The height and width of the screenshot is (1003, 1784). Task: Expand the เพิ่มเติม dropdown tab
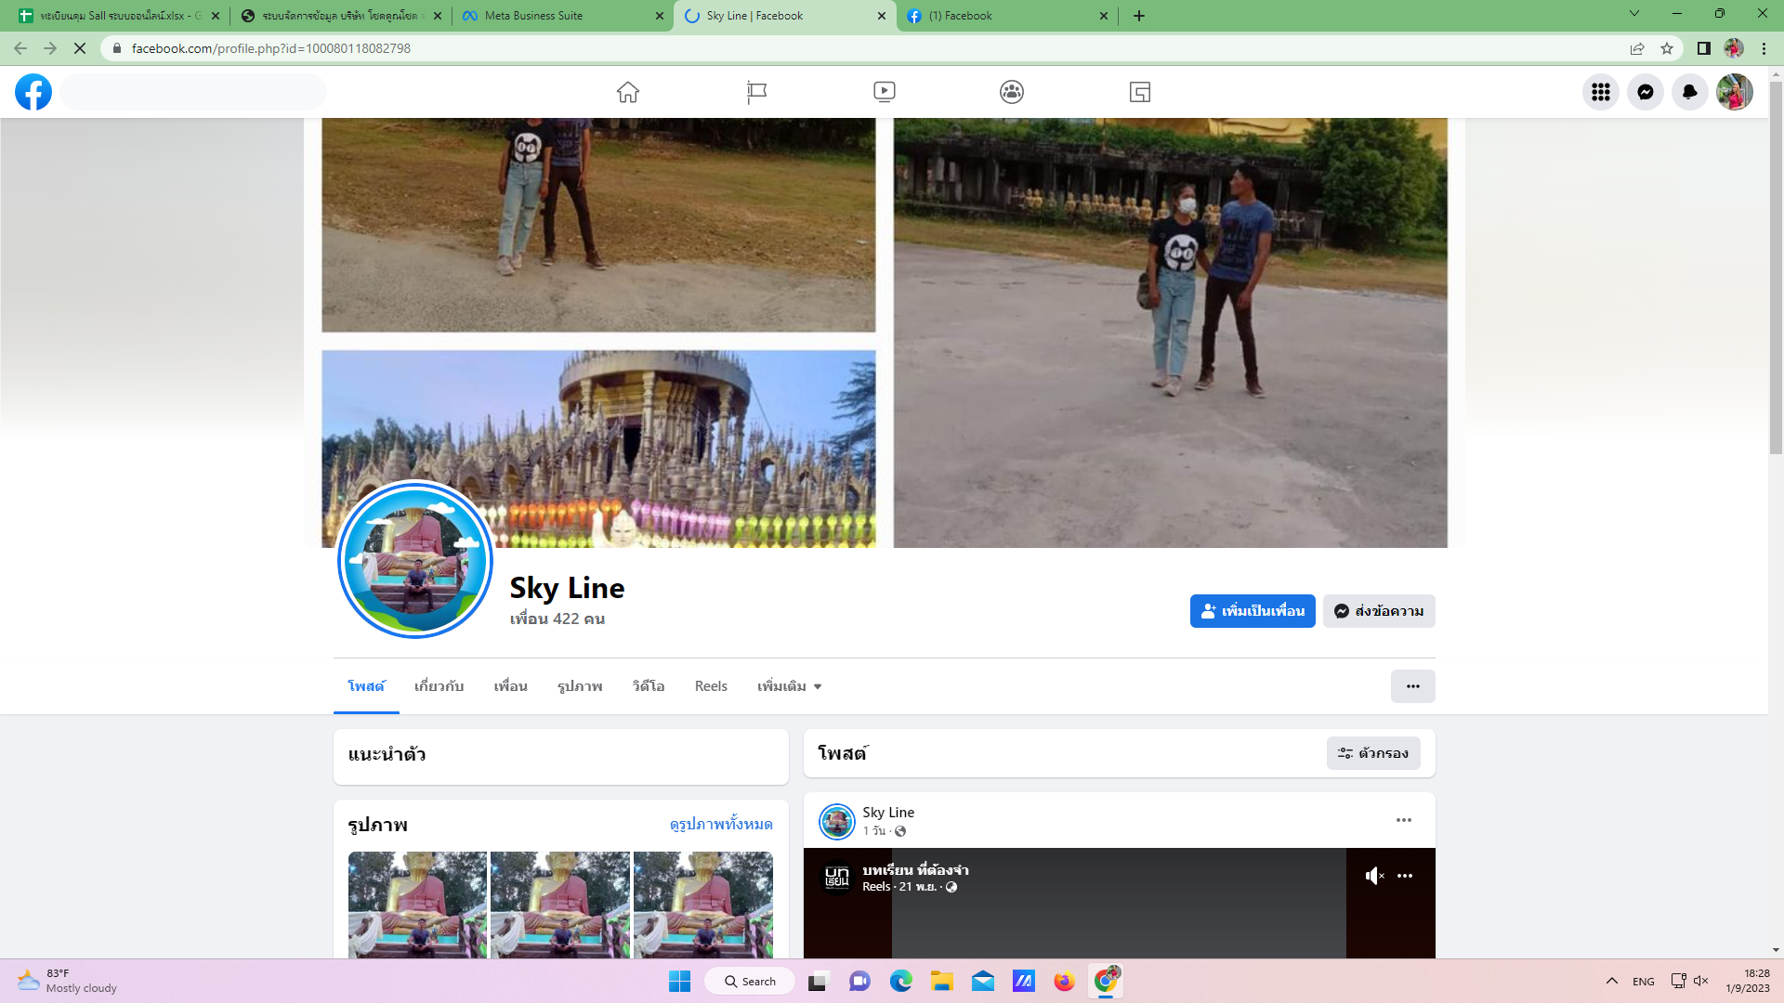click(x=789, y=686)
